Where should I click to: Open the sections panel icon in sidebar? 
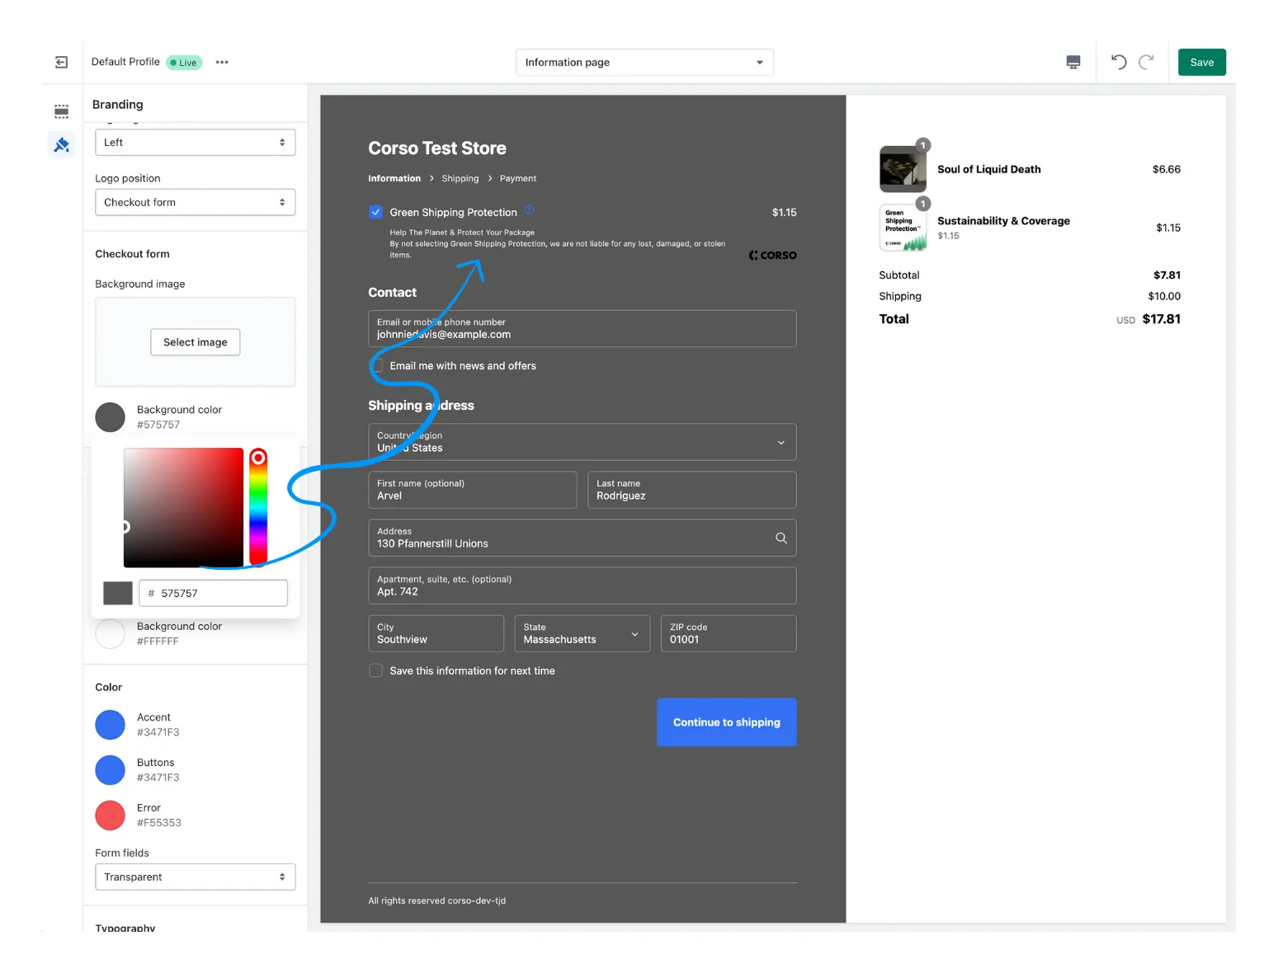[x=61, y=111]
